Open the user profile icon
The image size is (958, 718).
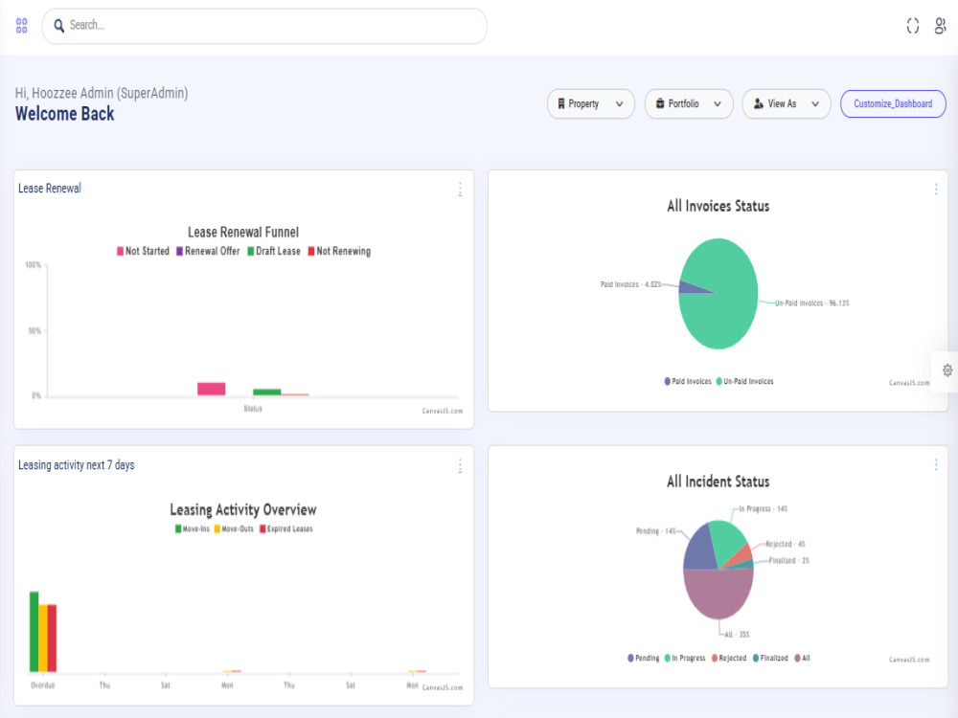click(x=941, y=26)
